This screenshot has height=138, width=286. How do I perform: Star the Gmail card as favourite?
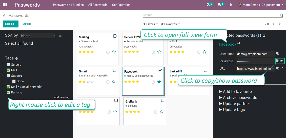pos(114,82)
